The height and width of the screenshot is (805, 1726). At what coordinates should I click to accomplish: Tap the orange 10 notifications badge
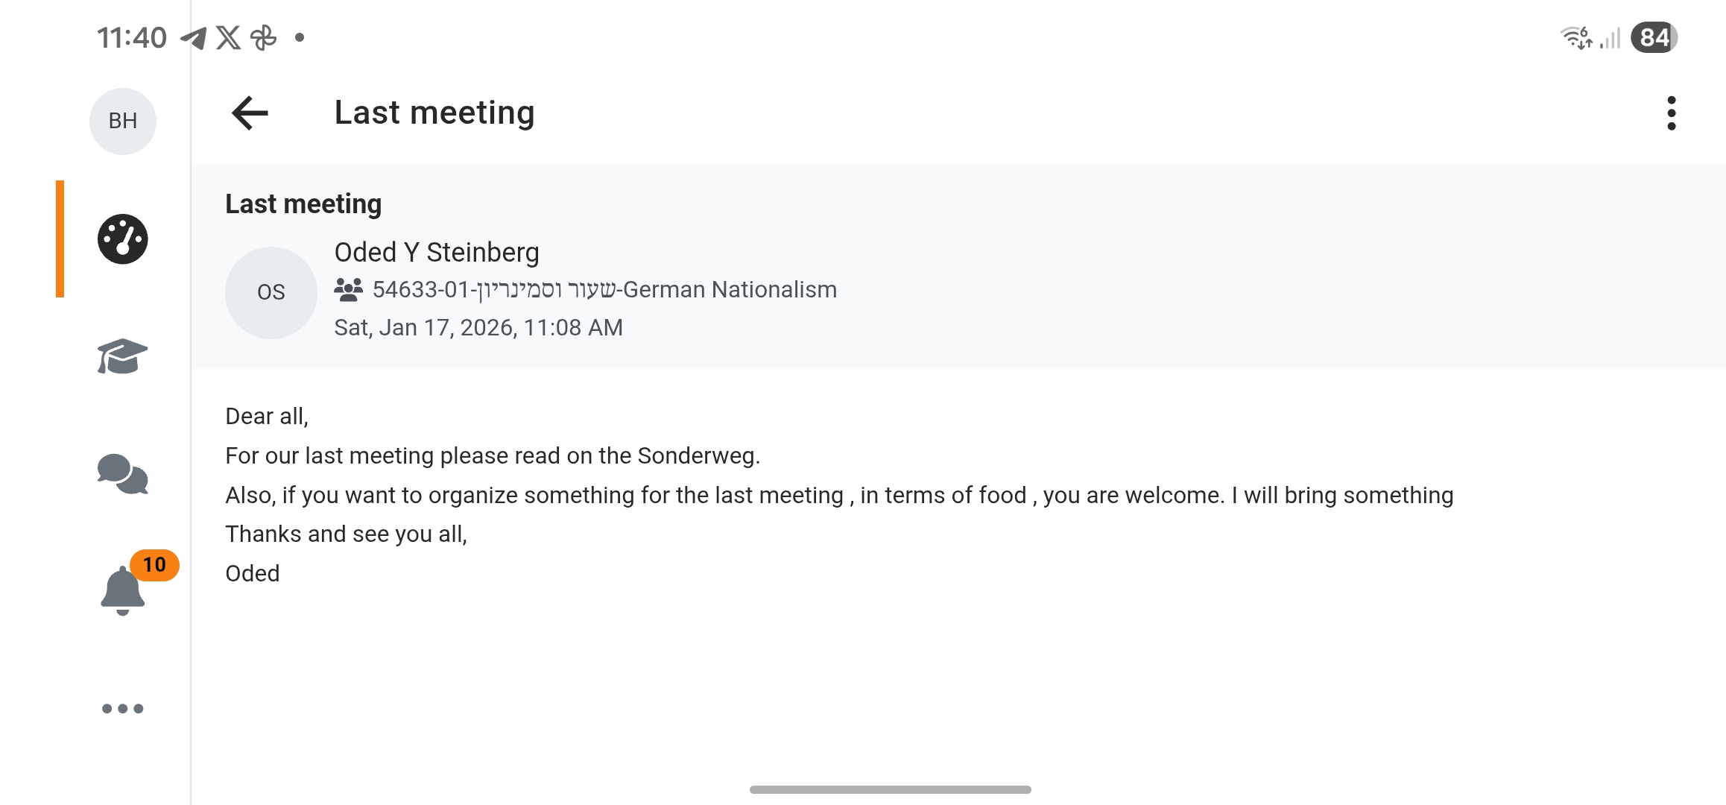154,564
